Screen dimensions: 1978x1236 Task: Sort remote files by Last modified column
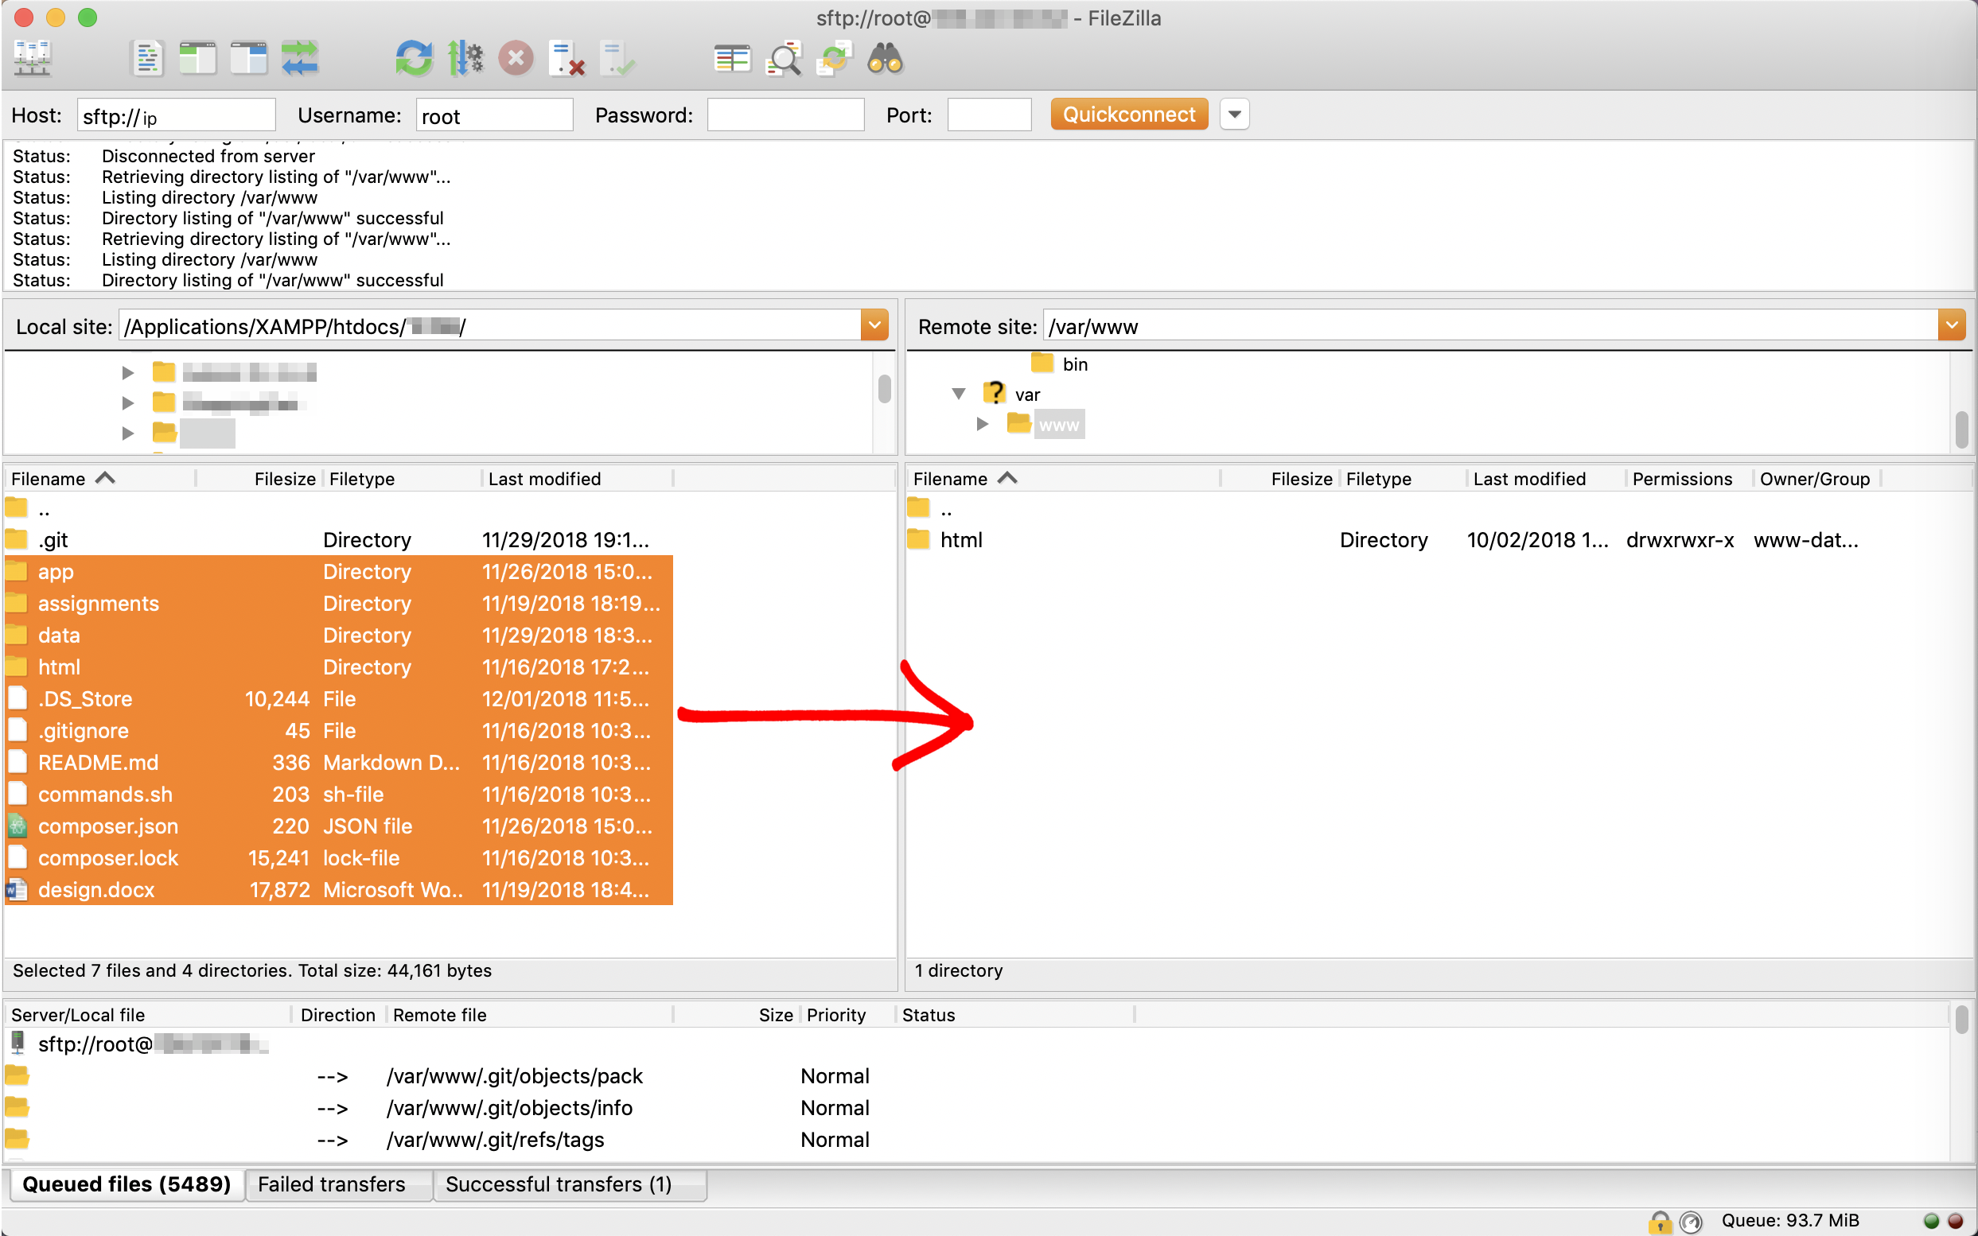[x=1529, y=479]
